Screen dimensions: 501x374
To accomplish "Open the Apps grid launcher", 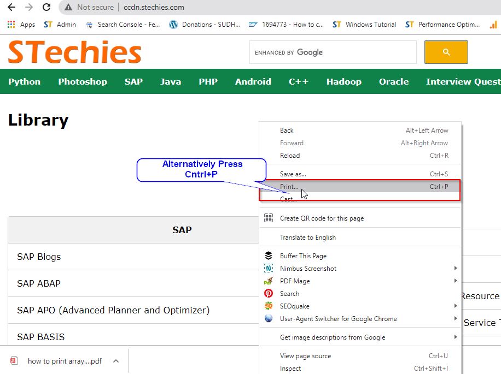I will point(10,25).
